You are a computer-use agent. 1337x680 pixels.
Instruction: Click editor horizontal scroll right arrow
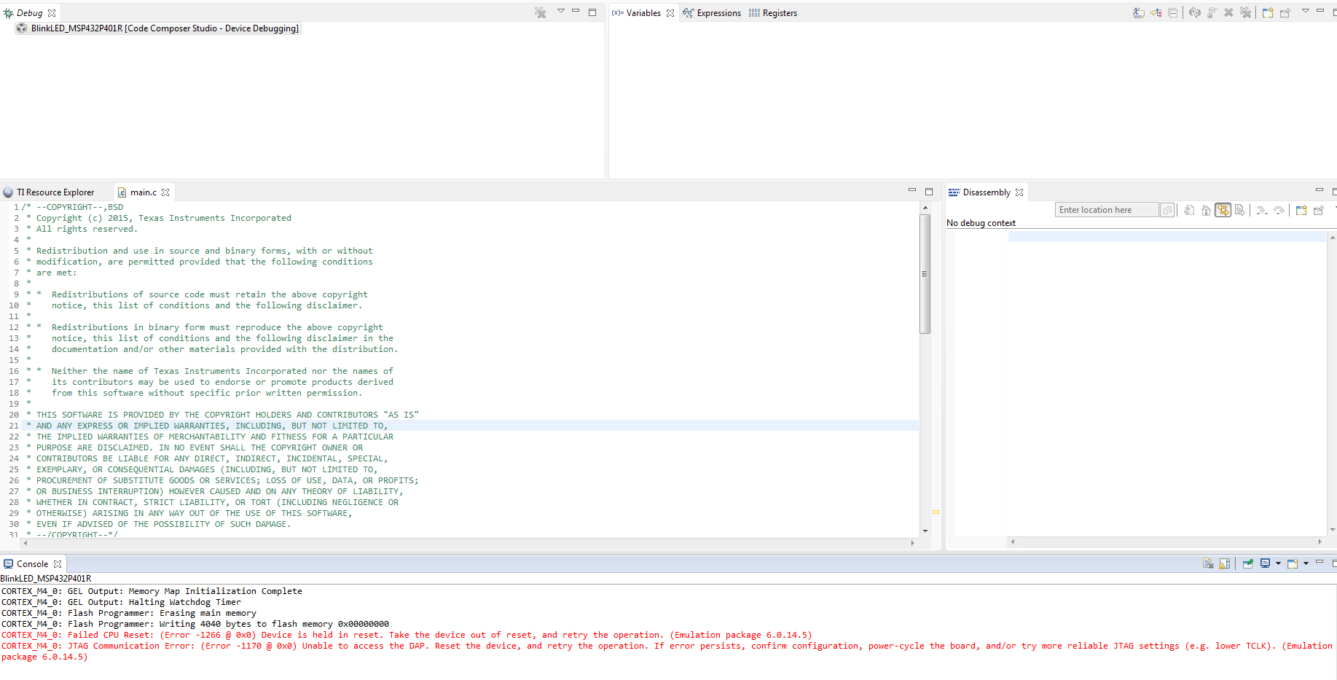pyautogui.click(x=912, y=543)
